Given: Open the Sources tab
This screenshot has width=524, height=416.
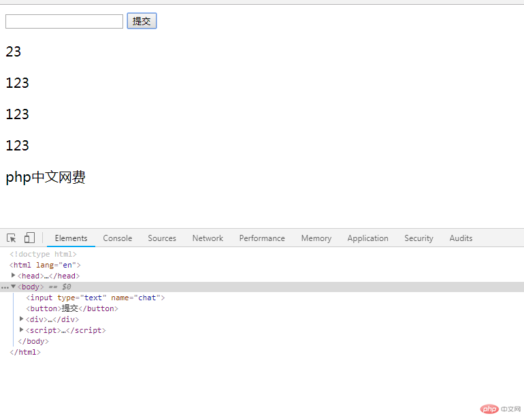Looking at the screenshot, I should pos(162,238).
